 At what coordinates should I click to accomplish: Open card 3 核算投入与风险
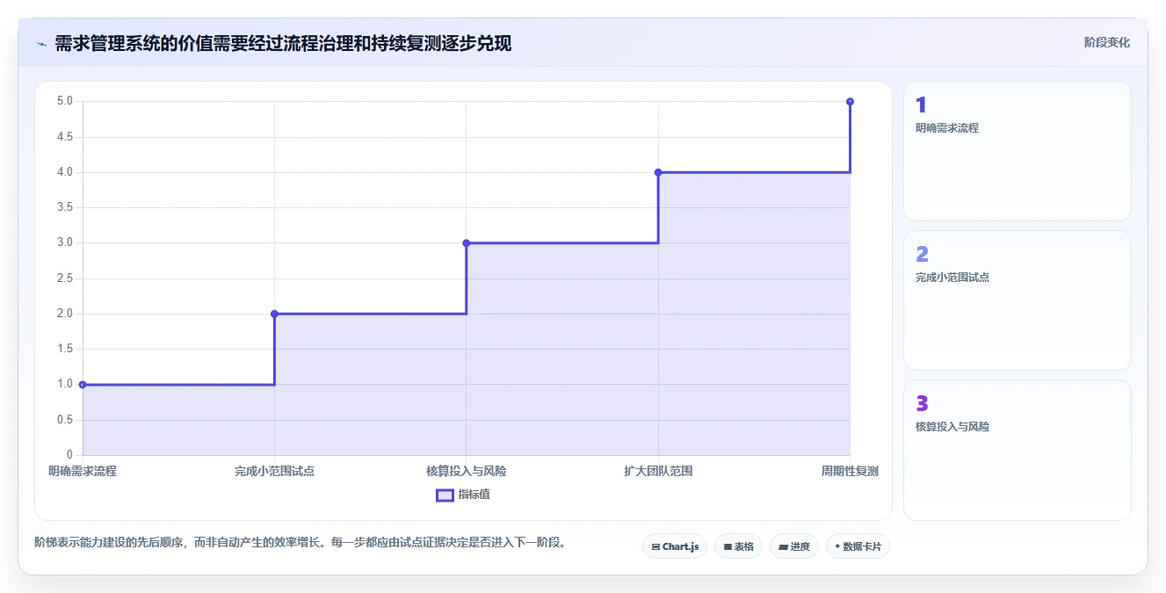pos(1018,450)
